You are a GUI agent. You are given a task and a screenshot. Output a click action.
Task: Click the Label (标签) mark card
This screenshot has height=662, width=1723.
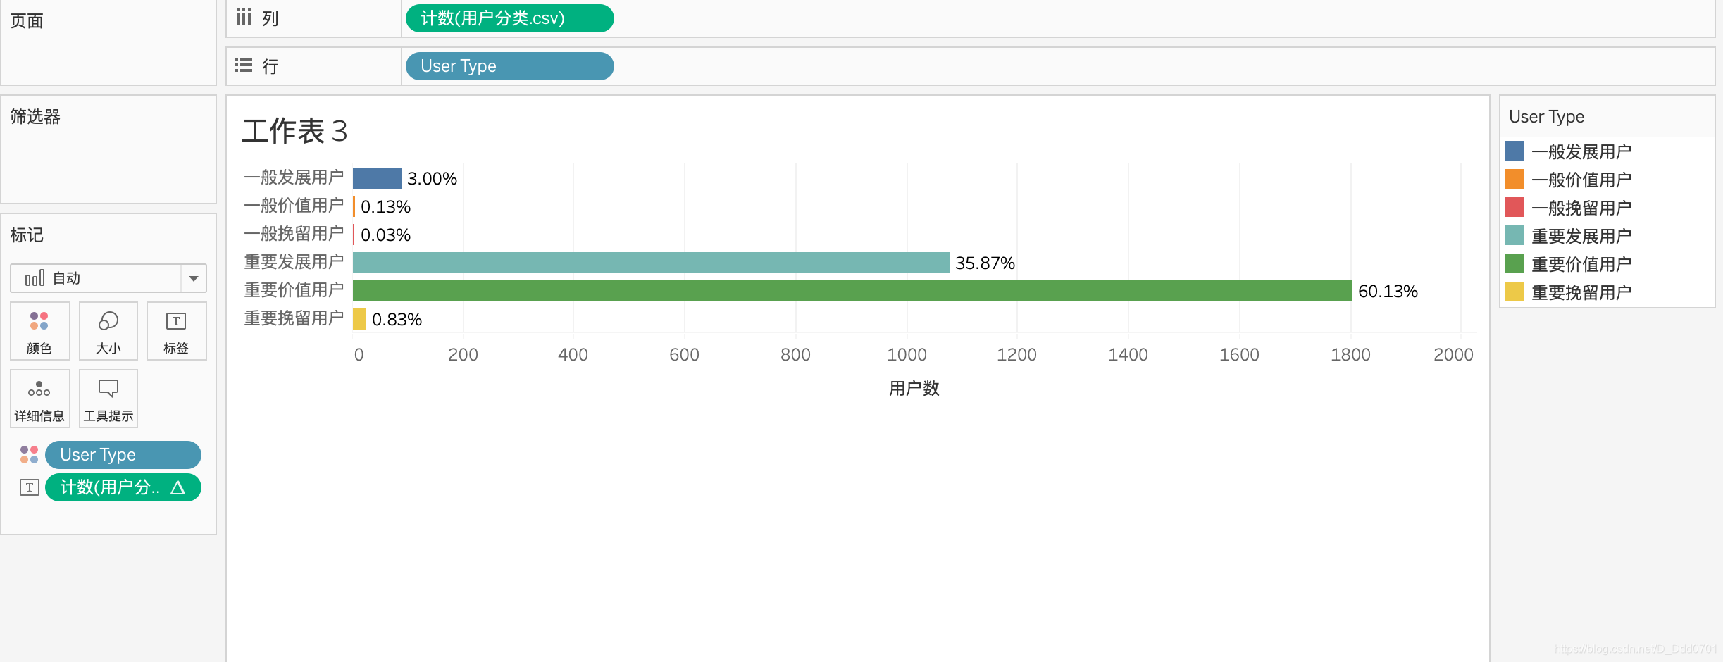176,331
